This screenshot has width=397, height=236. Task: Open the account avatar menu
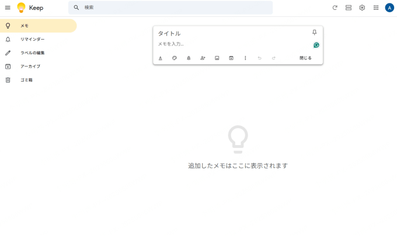[389, 8]
